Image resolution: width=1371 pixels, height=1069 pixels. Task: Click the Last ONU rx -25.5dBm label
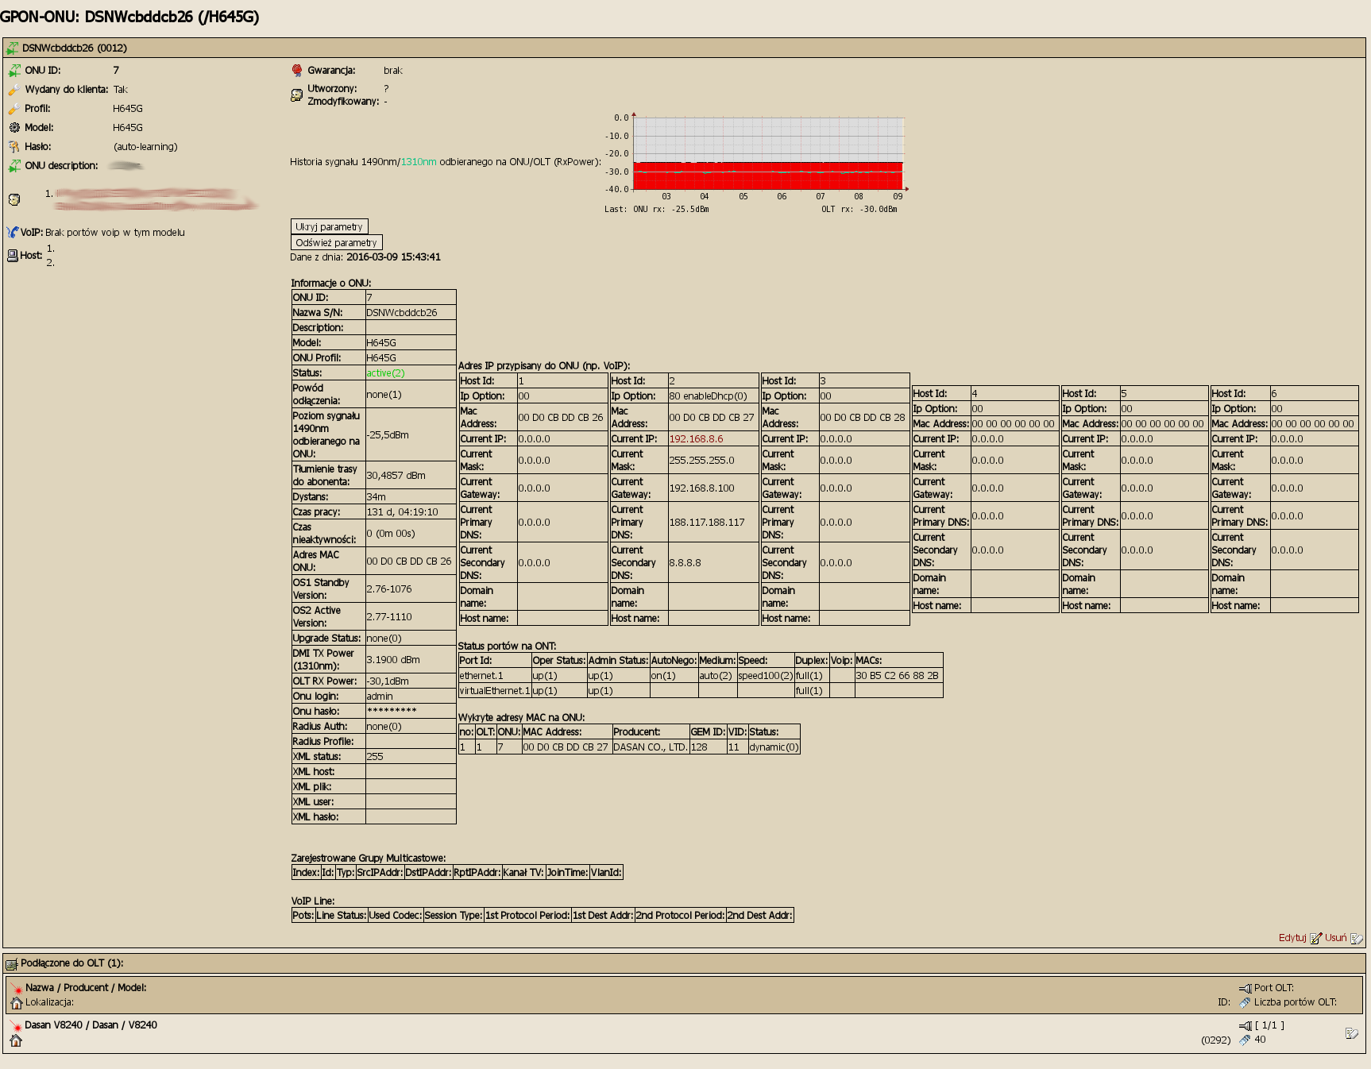tap(657, 210)
